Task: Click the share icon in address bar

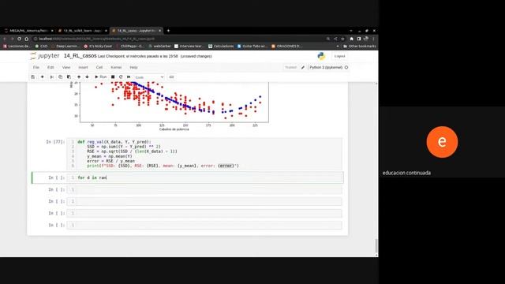Action: (335, 39)
